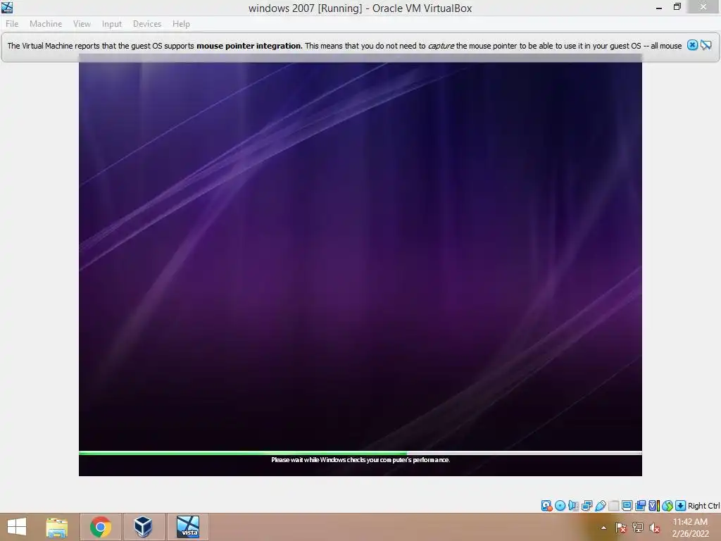Click the CPU virtualization status icon
This screenshot has height=541, width=721.
(x=654, y=506)
